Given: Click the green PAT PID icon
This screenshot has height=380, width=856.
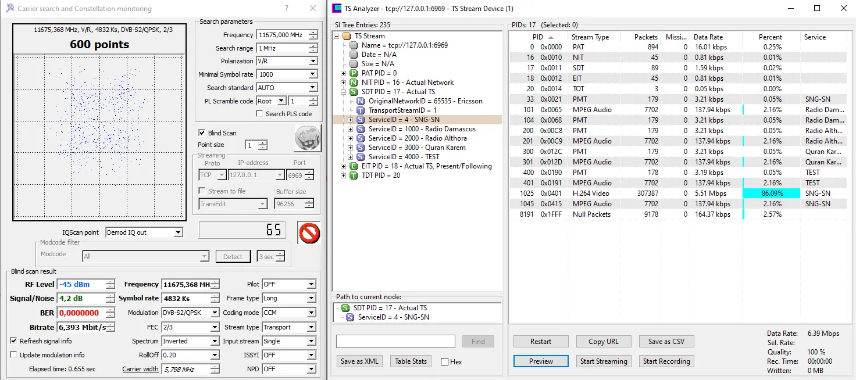Looking at the screenshot, I should (353, 73).
